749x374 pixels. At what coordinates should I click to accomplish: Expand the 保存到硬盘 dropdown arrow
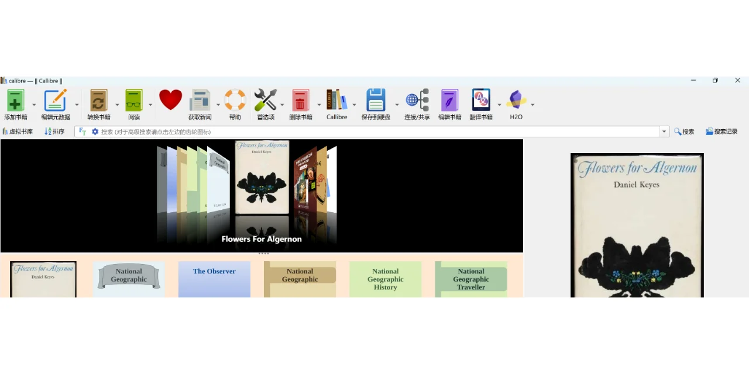(x=397, y=105)
